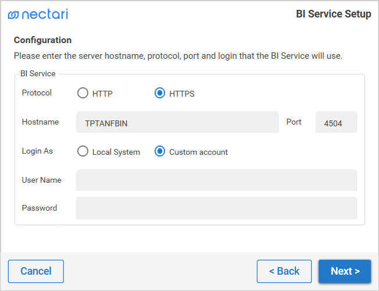Click the Port field showing 4504
Screen dimensions: 379x291
337,122
